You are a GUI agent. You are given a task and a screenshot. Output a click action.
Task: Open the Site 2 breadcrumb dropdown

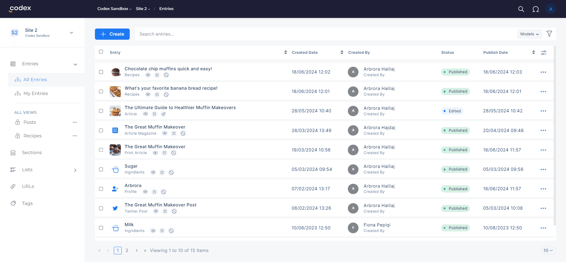click(143, 9)
